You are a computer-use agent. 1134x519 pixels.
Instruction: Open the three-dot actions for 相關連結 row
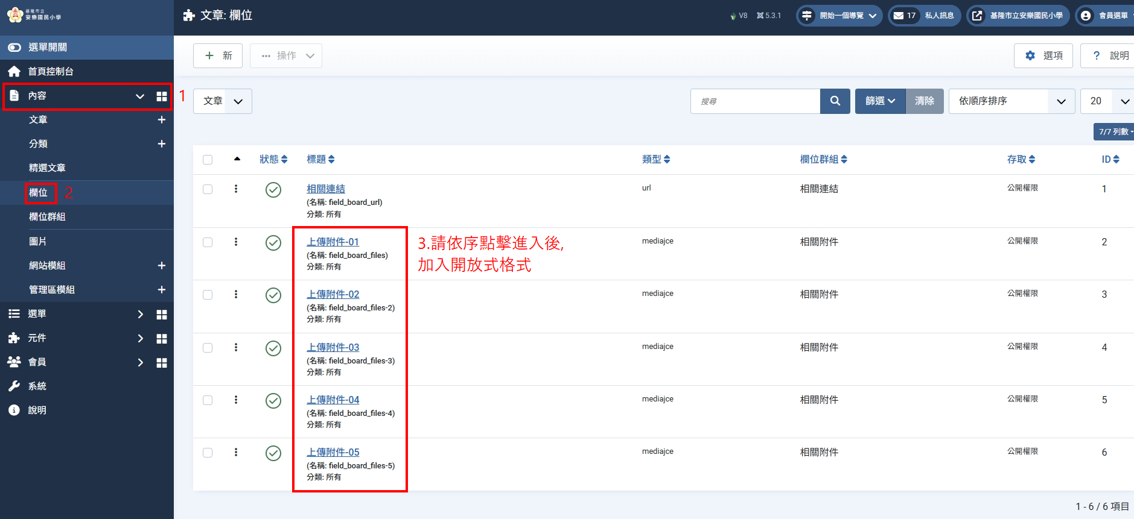click(236, 189)
